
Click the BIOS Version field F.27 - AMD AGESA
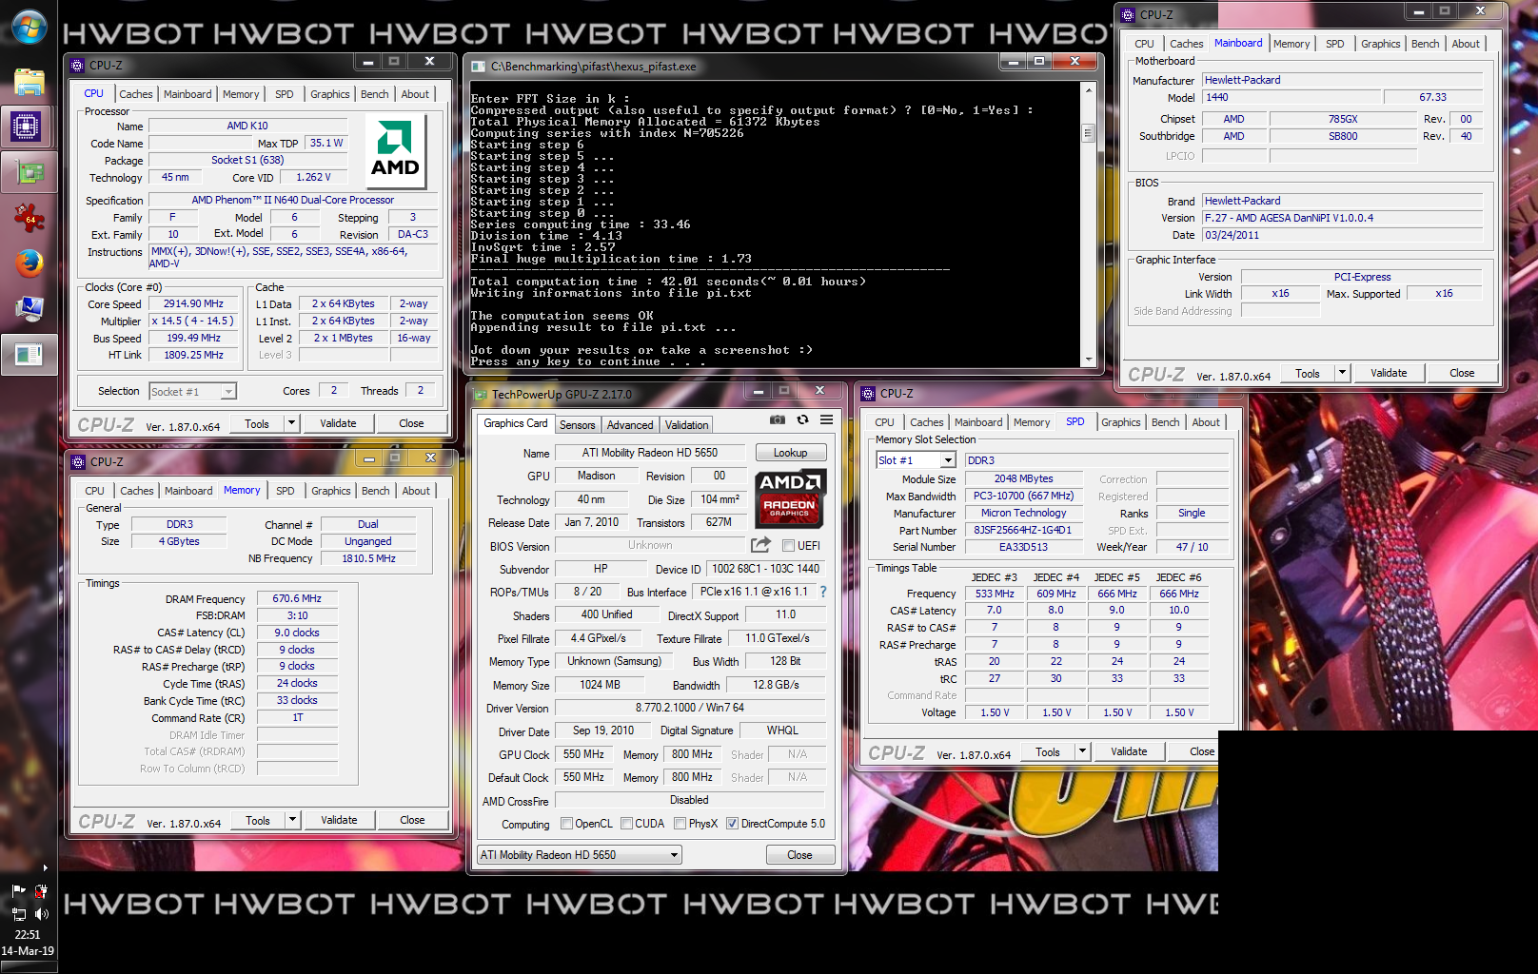pyautogui.click(x=1342, y=218)
